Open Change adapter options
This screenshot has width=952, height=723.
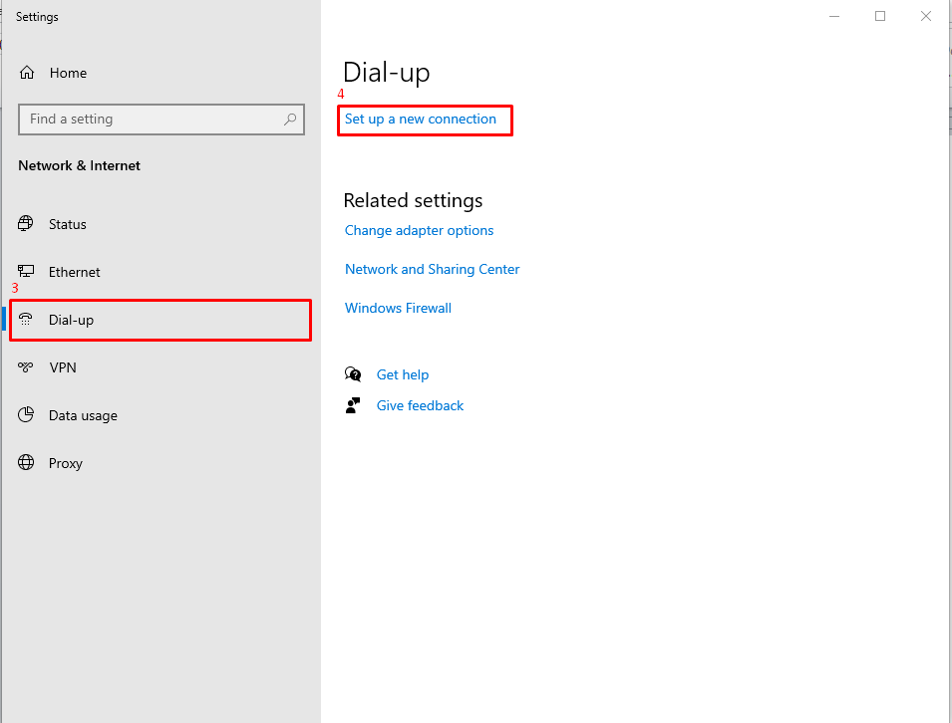click(x=419, y=230)
